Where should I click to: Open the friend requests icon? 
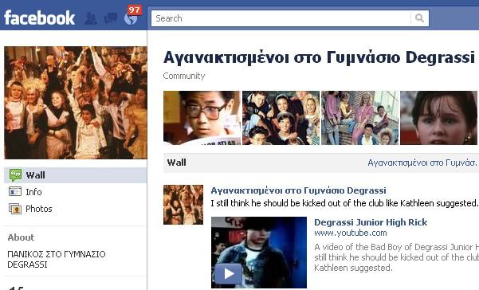[x=90, y=19]
